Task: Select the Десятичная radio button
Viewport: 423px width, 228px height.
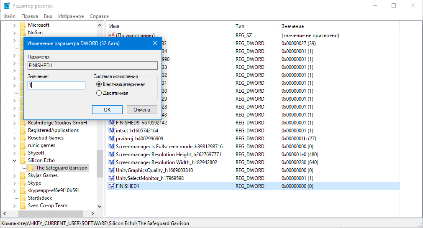Action: tap(99, 93)
